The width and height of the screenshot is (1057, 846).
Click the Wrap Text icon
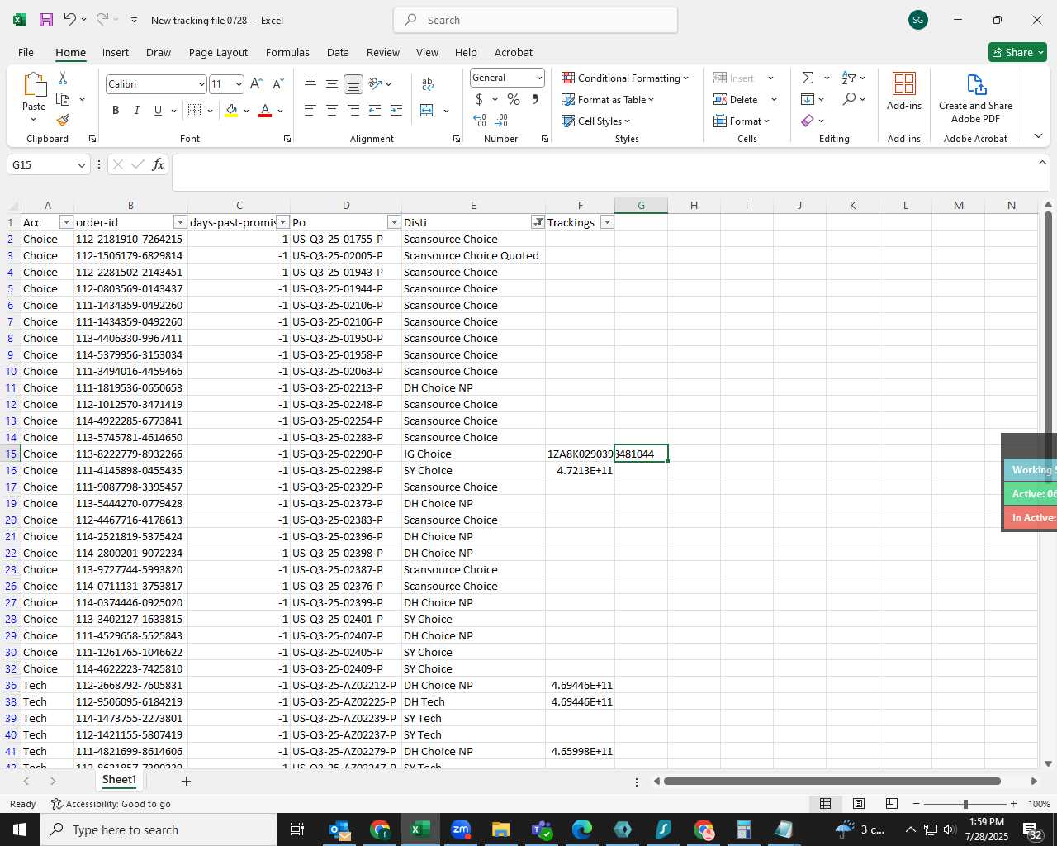(x=428, y=83)
